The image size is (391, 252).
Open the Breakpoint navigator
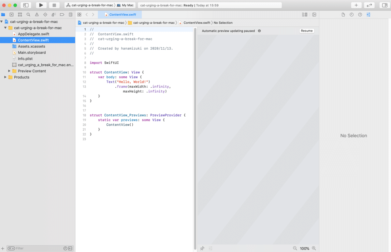coord(62,15)
